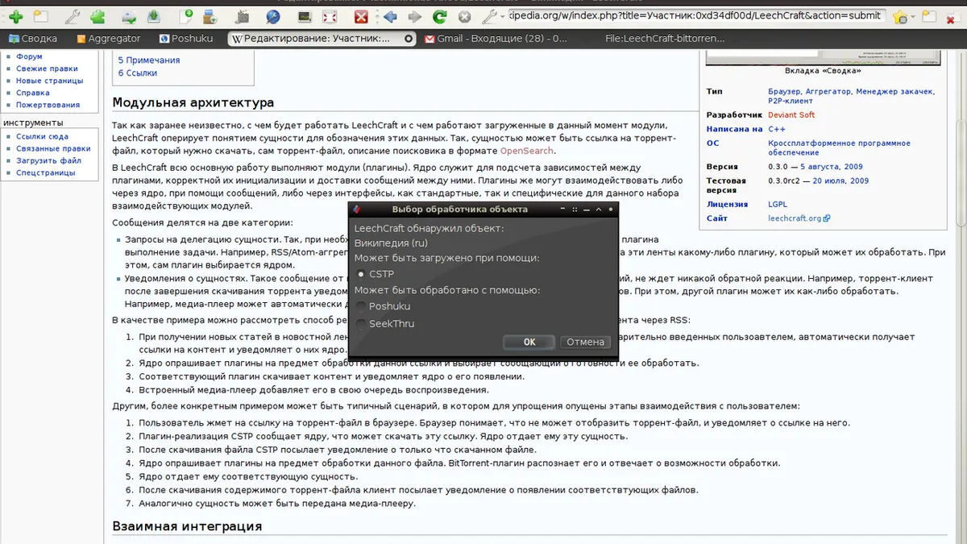Click the green plus add icon
The image size is (967, 544).
15,16
